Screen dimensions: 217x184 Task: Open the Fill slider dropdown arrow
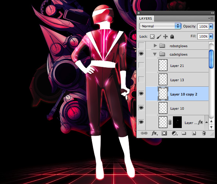211,36
